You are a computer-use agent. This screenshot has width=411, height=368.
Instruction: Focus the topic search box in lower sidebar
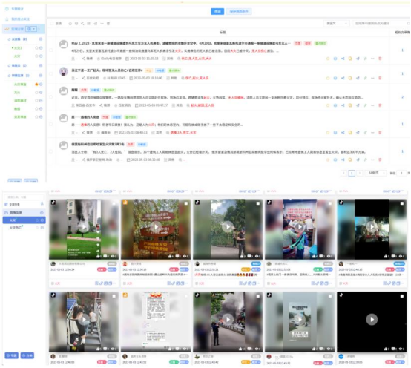(x=24, y=197)
